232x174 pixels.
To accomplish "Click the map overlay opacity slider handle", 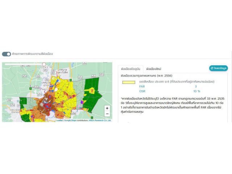I will coord(44,64).
